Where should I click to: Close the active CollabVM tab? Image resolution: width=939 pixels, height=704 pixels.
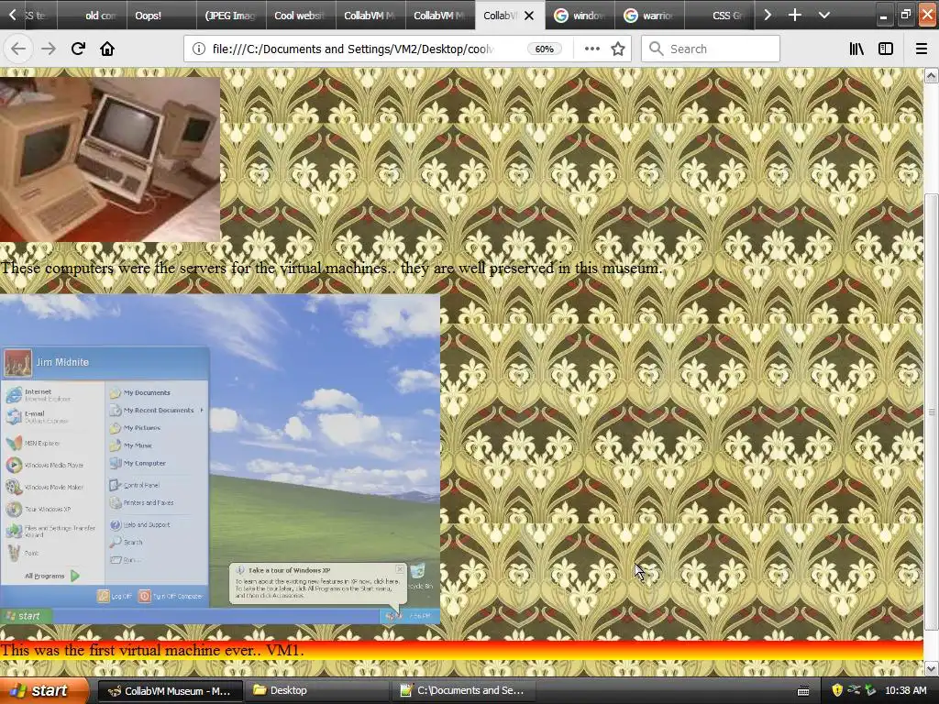pos(529,16)
